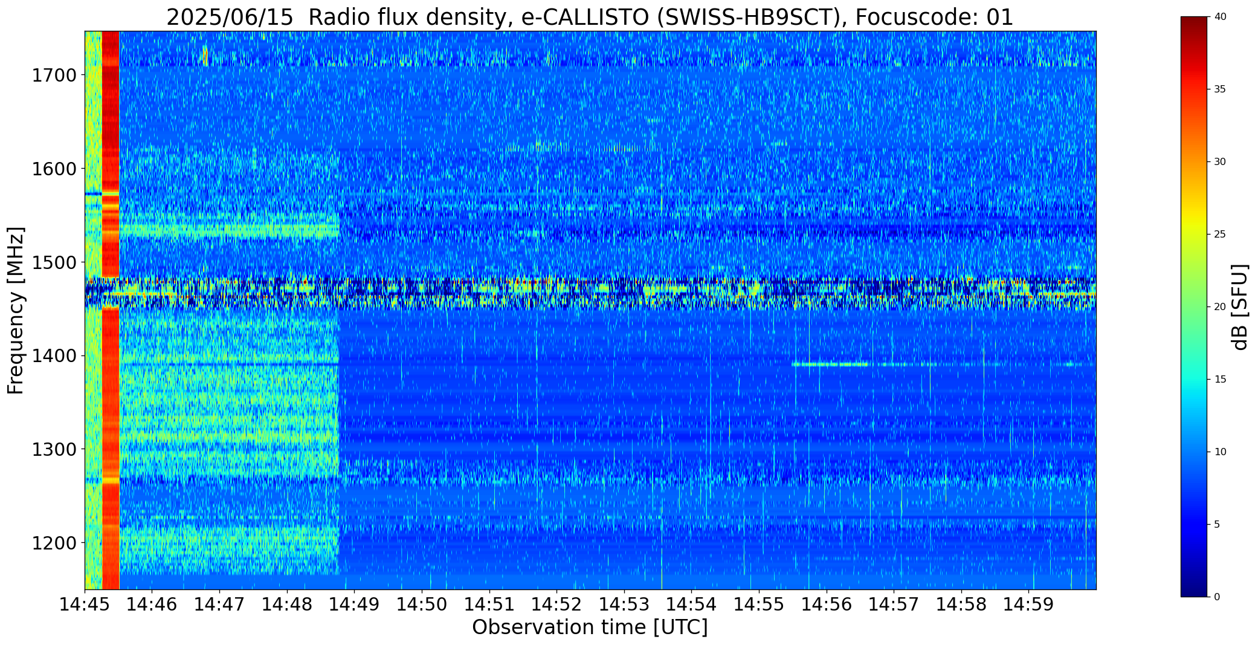
Task: Click the colorbar tick label 40
Action: click(1219, 17)
